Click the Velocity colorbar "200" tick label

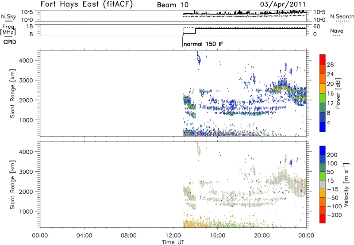coord(332,155)
